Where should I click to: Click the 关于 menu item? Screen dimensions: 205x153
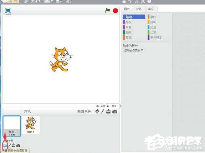(x=69, y=1)
